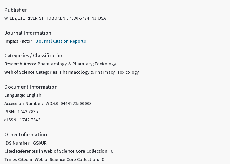Select the Journal Information heading

28,33
